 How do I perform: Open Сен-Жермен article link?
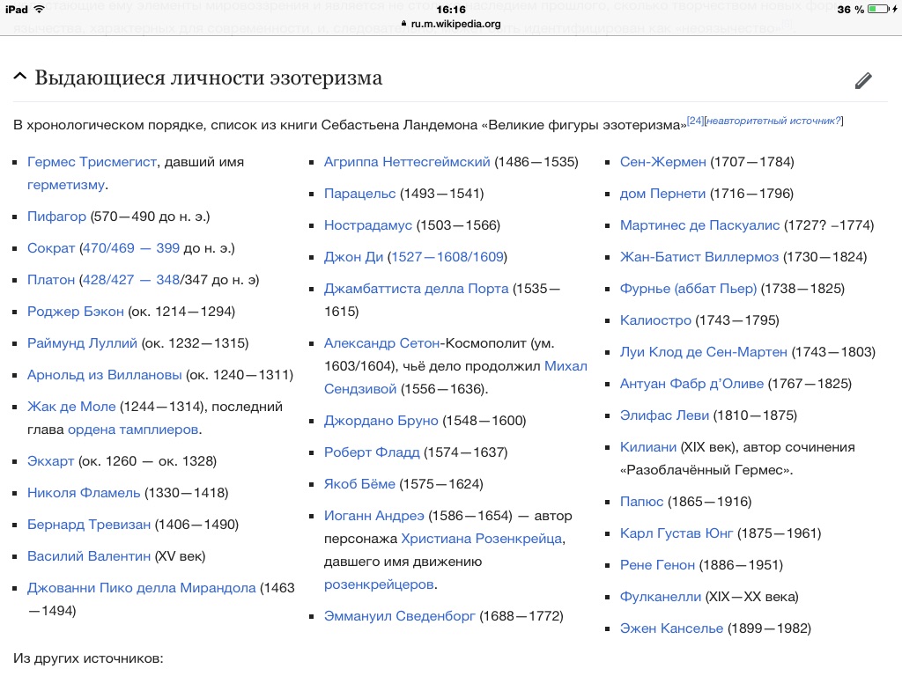(662, 162)
